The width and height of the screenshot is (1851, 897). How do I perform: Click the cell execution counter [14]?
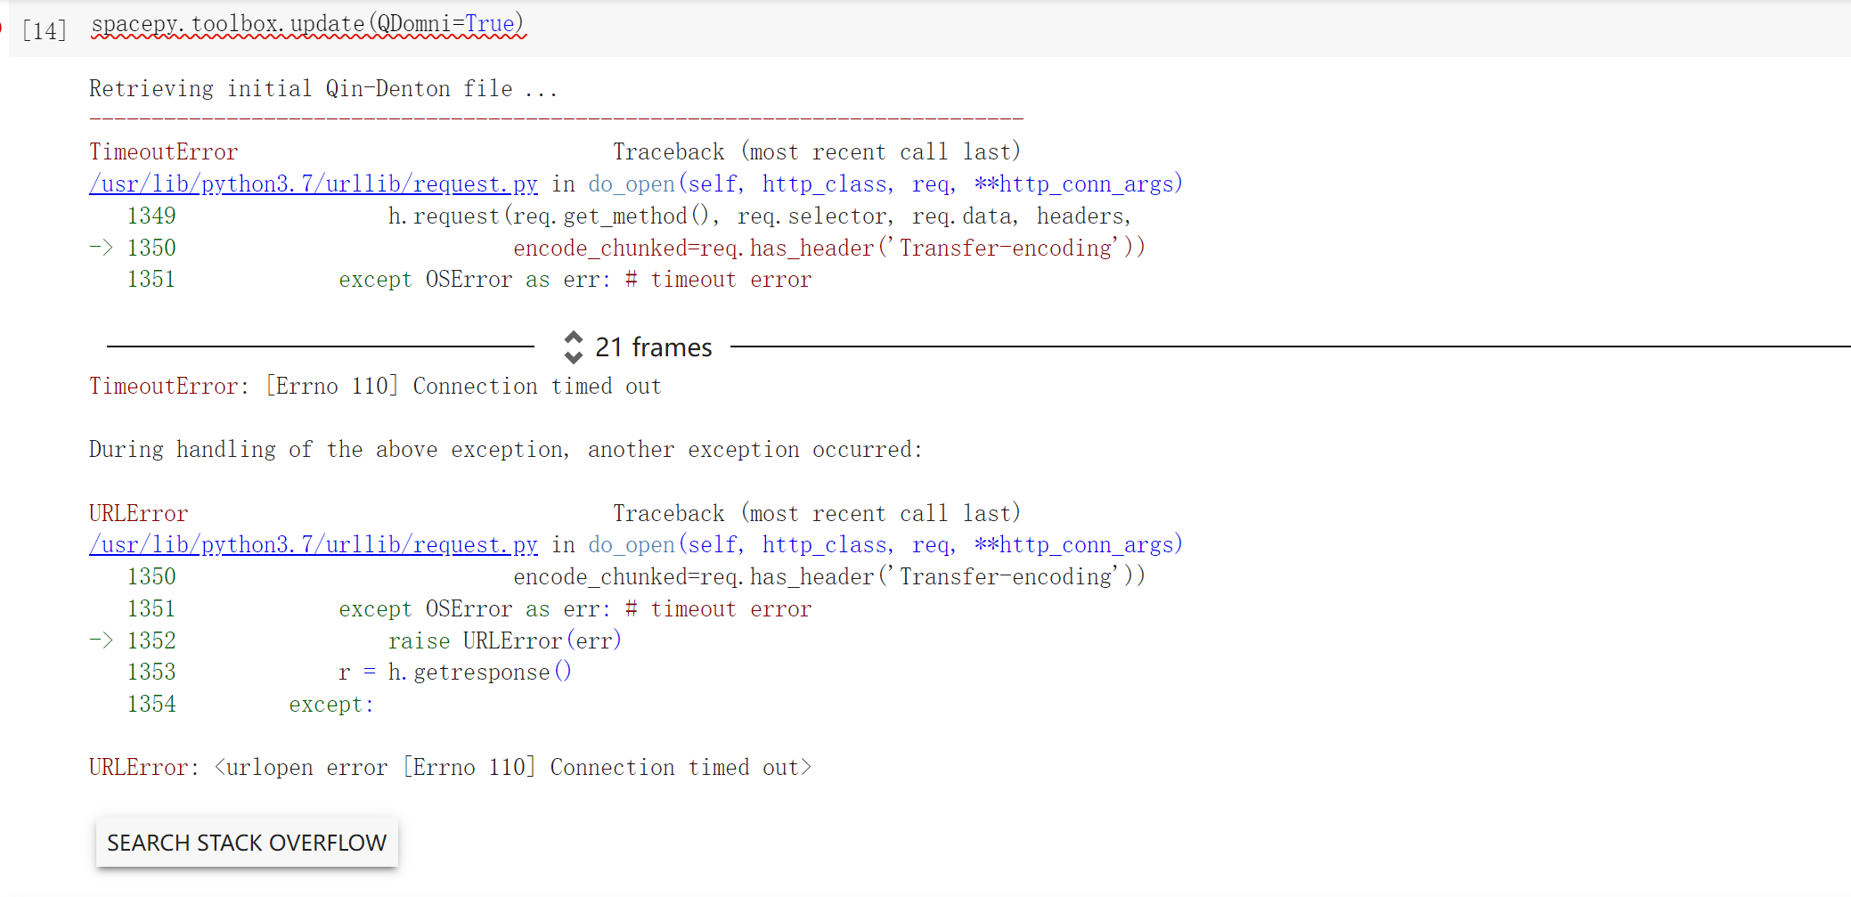pos(44,29)
